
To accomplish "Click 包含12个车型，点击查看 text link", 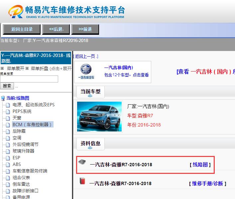I will [x=126, y=75].
